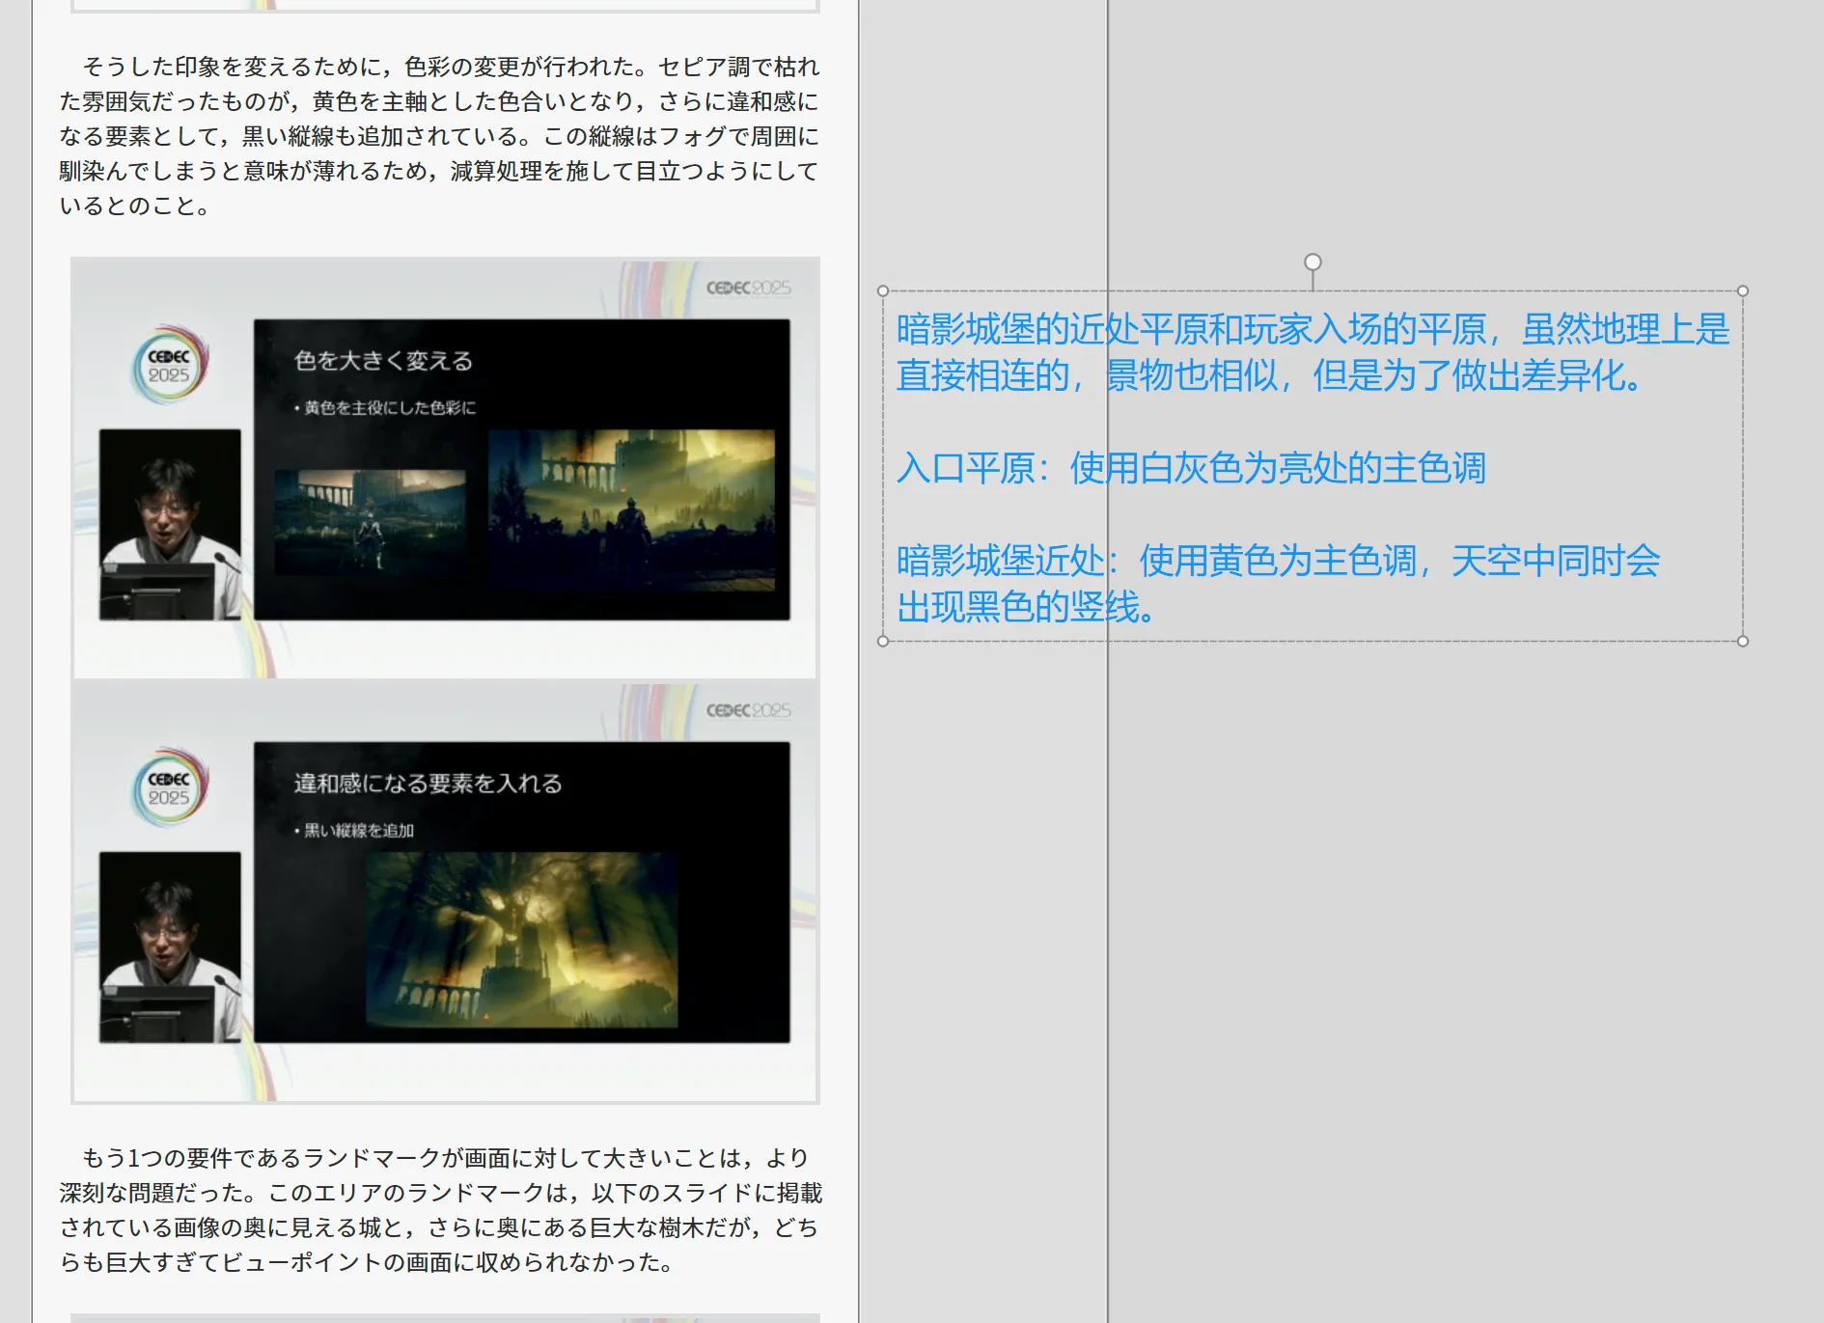Viewport: 1824px width, 1323px height.
Task: Click the bottom-right resize handle of text box
Action: [1743, 641]
